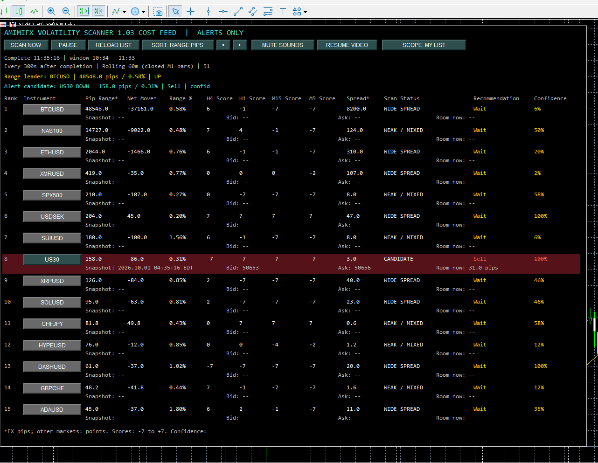Click the SCAN NOW button
Image resolution: width=598 pixels, height=463 pixels.
point(26,45)
